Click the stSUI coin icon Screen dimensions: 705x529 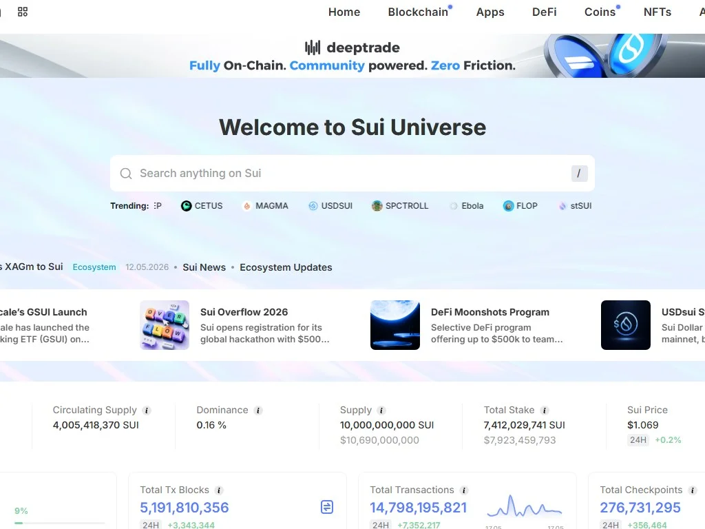[562, 206]
